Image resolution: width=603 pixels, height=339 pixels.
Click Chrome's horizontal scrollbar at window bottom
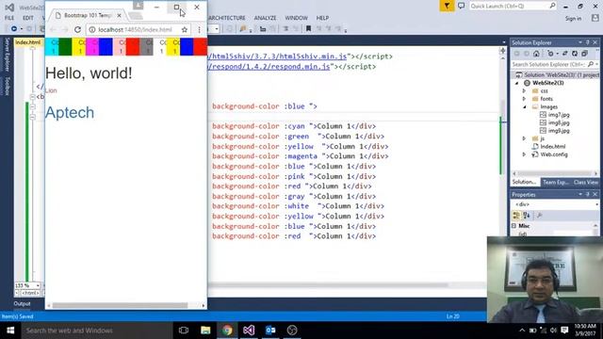(120, 305)
